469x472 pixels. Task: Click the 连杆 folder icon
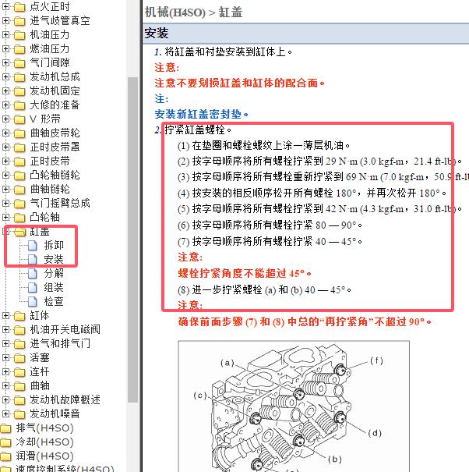(x=19, y=372)
